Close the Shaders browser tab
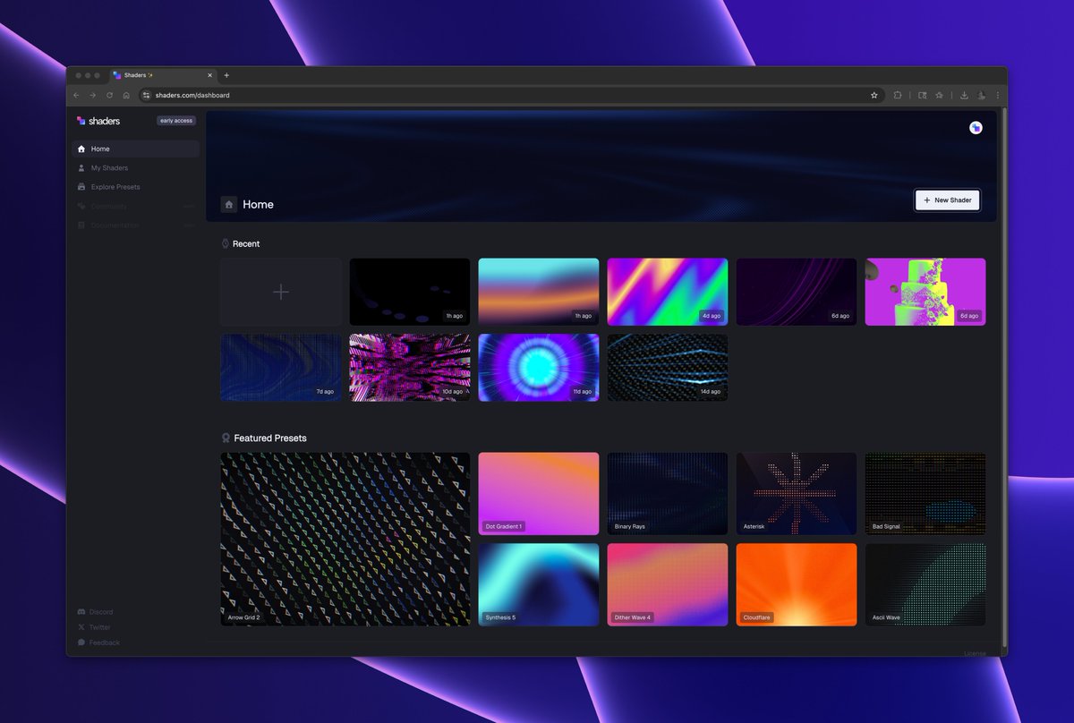Screen dimensions: 1074x723 tap(211, 75)
